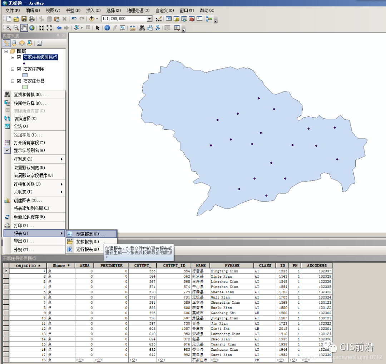Image resolution: width=386 pixels, height=364 pixels.
Task: Open the Add Data dropdown arrow
Action: 97,19
